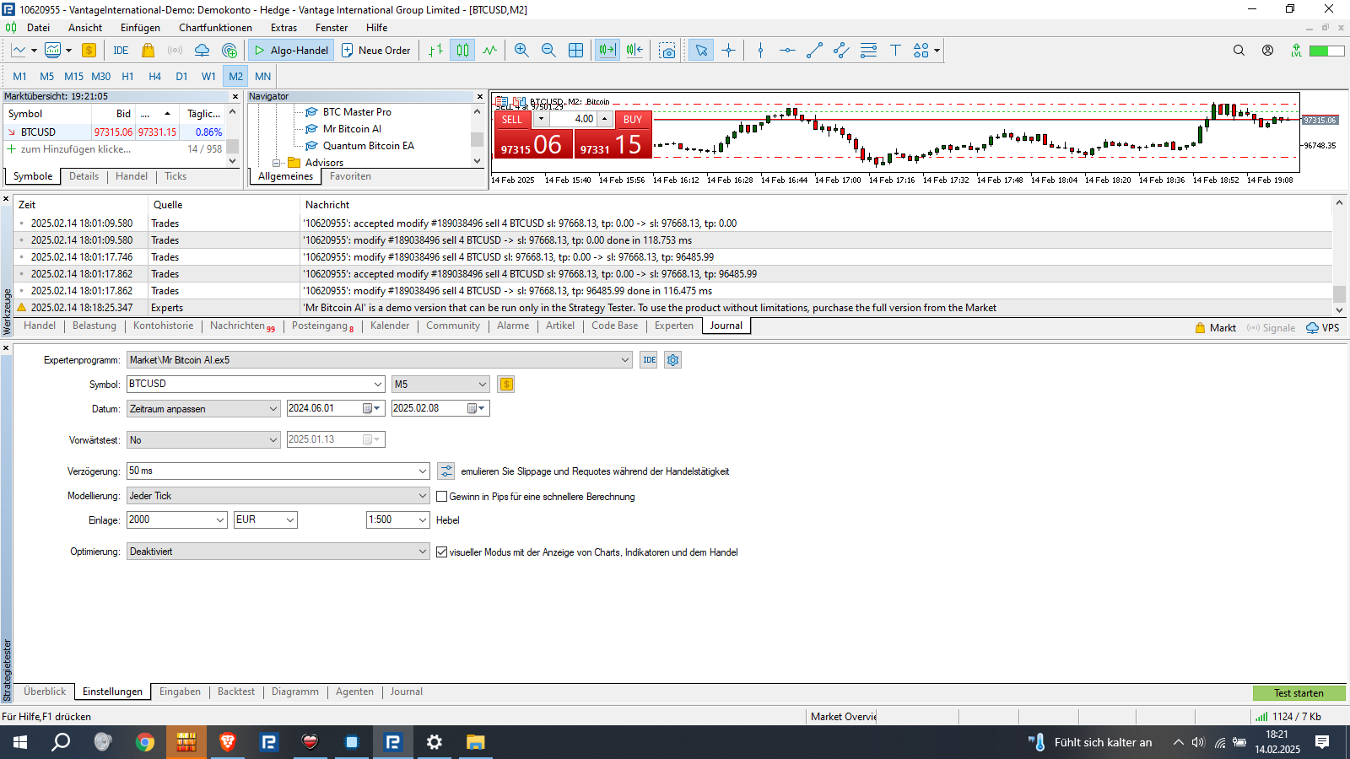Viewport: 1350px width, 759px height.
Task: Draw a horizontal line on chart
Action: coord(787,51)
